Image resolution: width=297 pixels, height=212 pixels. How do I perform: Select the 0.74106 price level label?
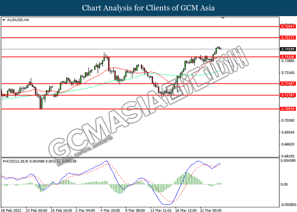(x=288, y=57)
